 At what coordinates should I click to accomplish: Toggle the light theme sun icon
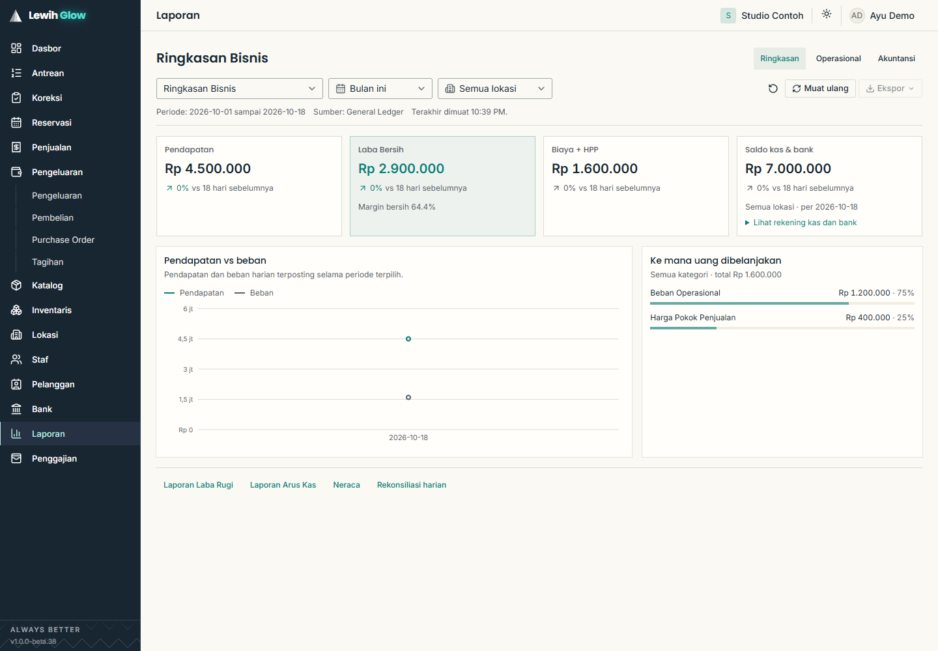tap(827, 14)
